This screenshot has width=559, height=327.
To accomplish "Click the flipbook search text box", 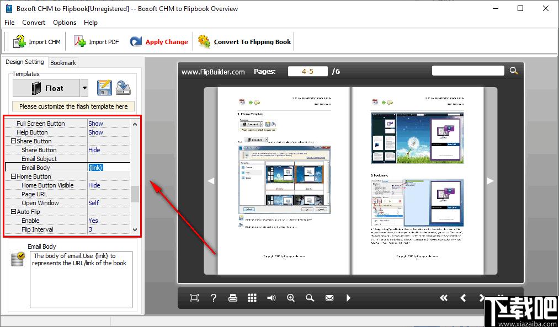I will (468, 71).
